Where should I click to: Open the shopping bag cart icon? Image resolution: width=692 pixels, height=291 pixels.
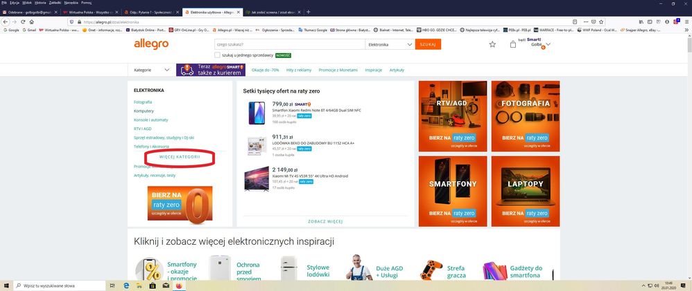coord(513,44)
